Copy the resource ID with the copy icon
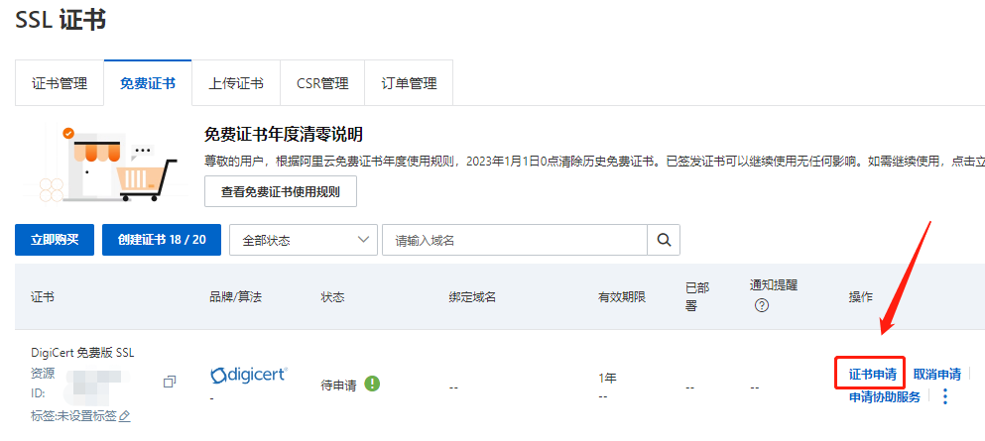985x441 pixels. point(170,382)
